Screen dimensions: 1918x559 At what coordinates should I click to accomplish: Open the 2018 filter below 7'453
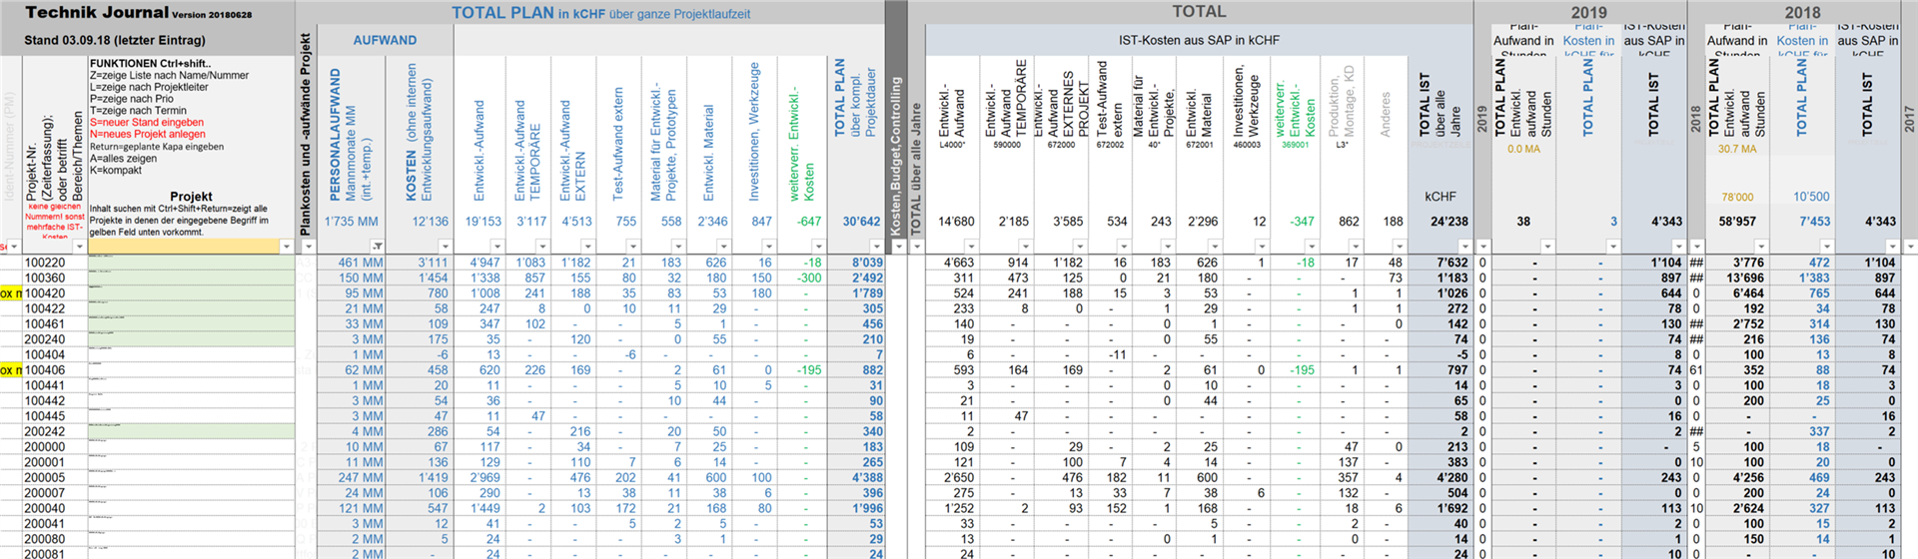[1827, 246]
